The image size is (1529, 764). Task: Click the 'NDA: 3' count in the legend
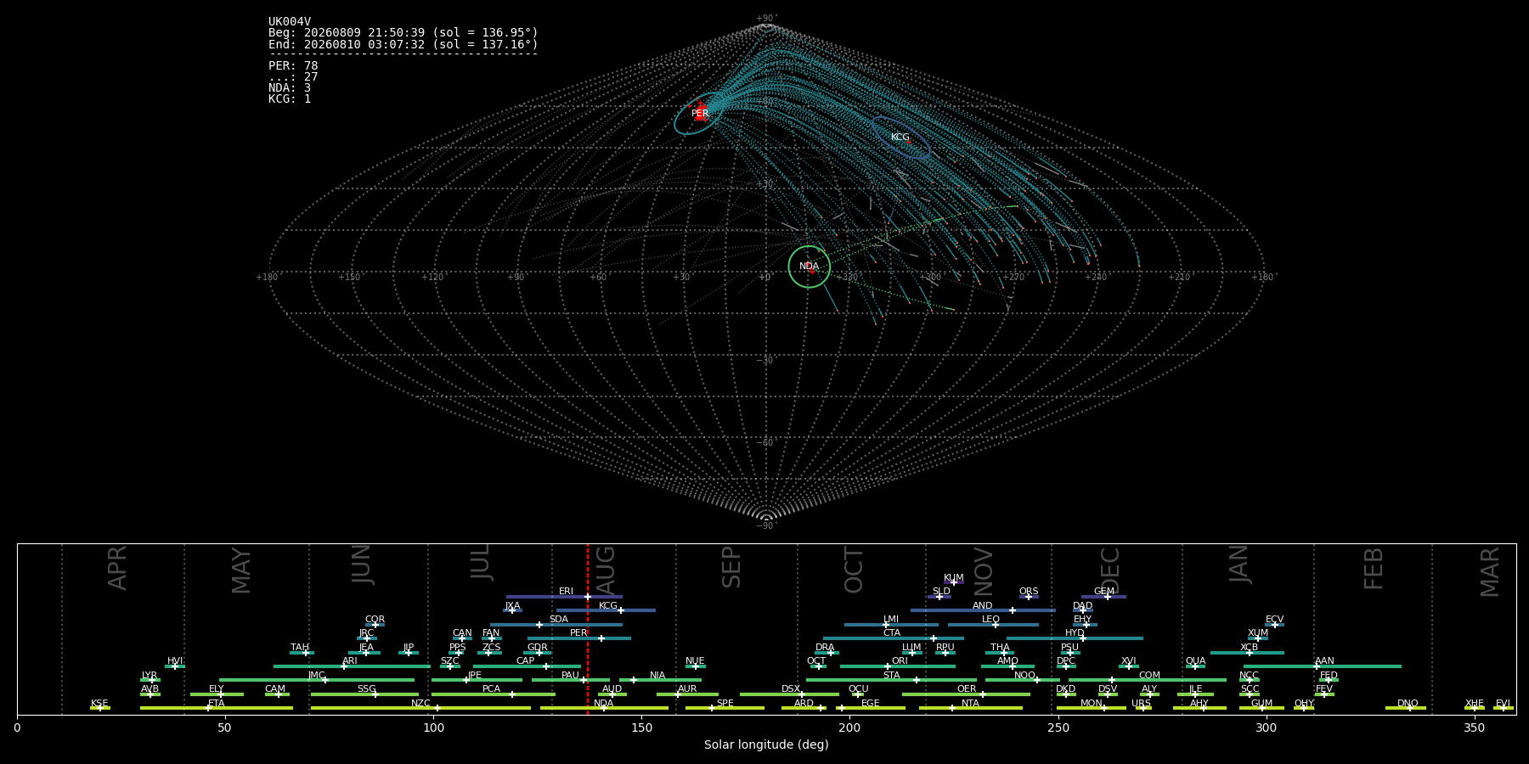click(290, 87)
